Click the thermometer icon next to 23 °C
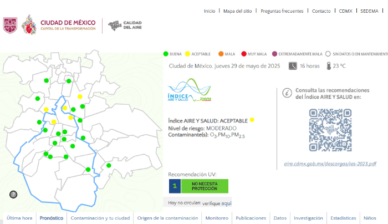 329,66
